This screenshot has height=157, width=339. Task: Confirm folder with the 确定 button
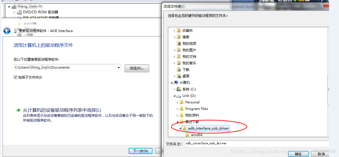pos(298,154)
